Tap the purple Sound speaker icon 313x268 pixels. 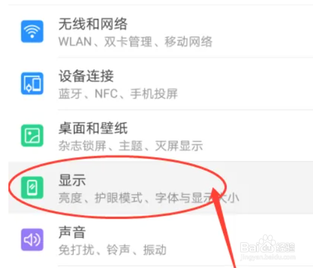tap(32, 240)
